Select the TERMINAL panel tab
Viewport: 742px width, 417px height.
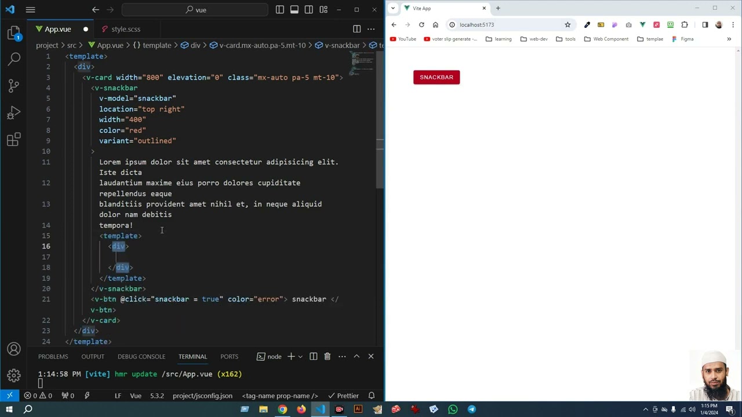(192, 357)
